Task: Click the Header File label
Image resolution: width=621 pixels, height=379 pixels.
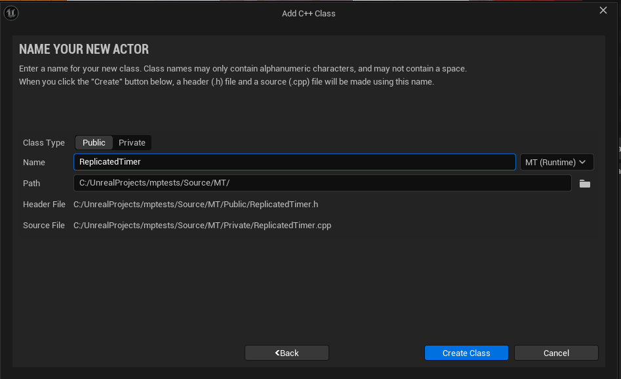Action: (x=44, y=205)
